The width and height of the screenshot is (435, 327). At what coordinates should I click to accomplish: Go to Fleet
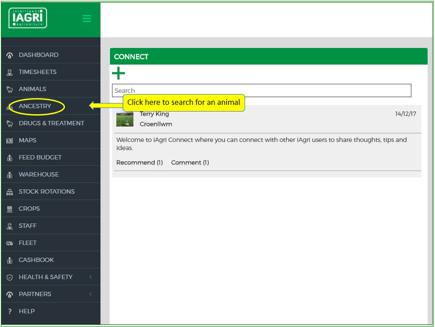pyautogui.click(x=51, y=243)
